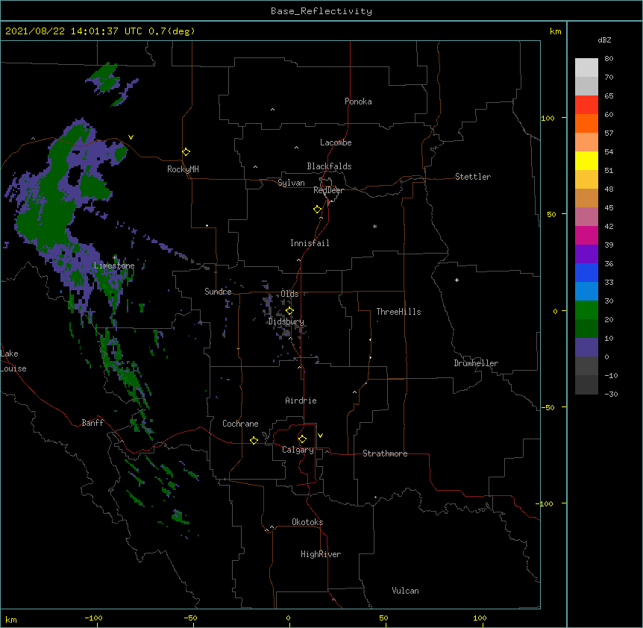Select the violet swatch between 39 and 36 dBZ
Image resolution: width=643 pixels, height=628 pixels.
pyautogui.click(x=586, y=254)
